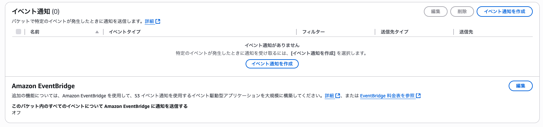Open the 詳細 link in EventBridge description
The width and height of the screenshot is (543, 127).
coord(329,96)
